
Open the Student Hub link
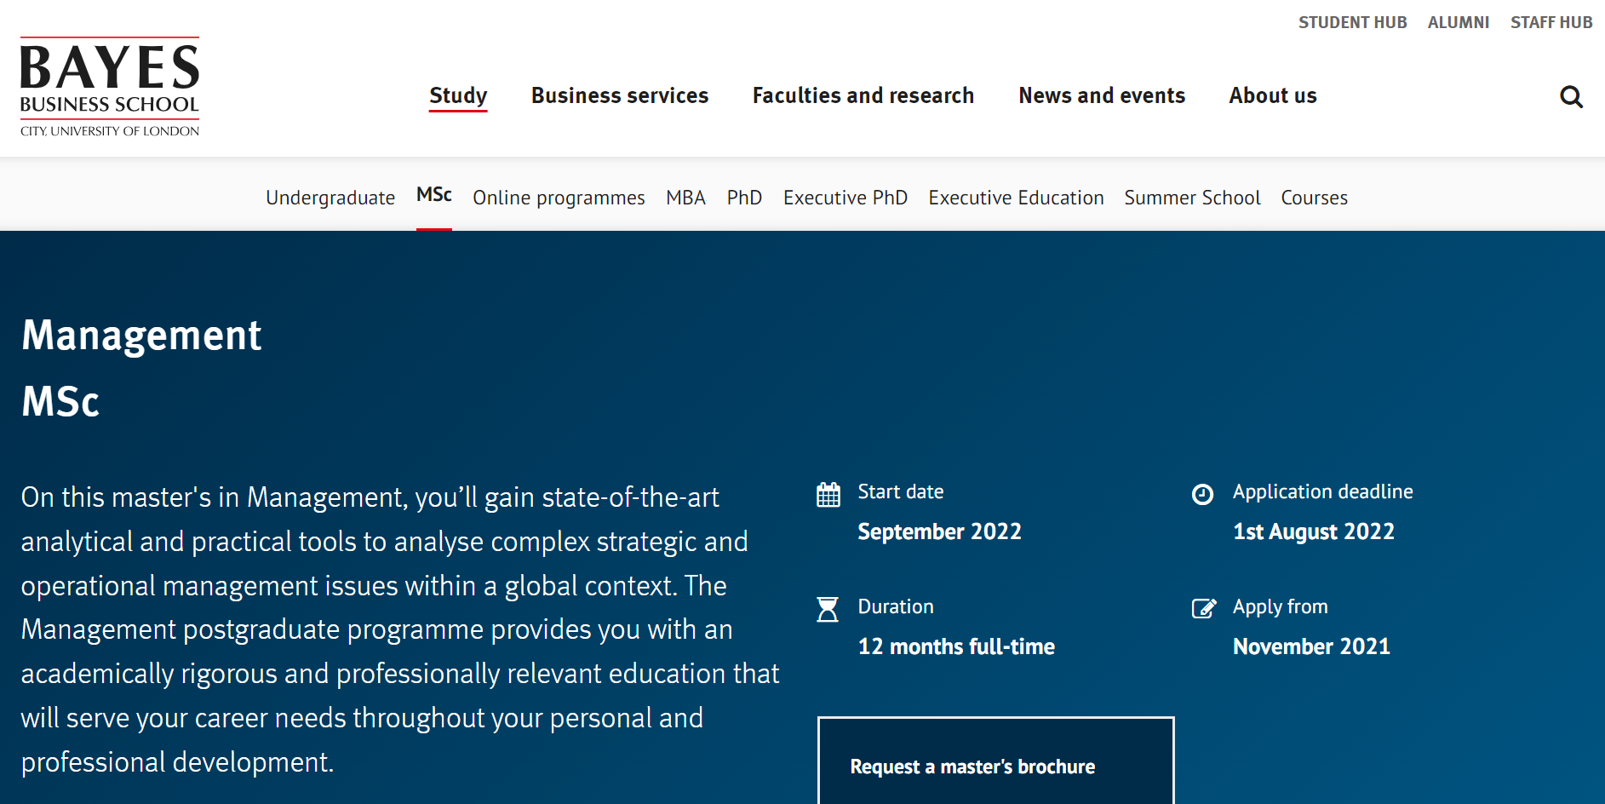click(x=1352, y=23)
